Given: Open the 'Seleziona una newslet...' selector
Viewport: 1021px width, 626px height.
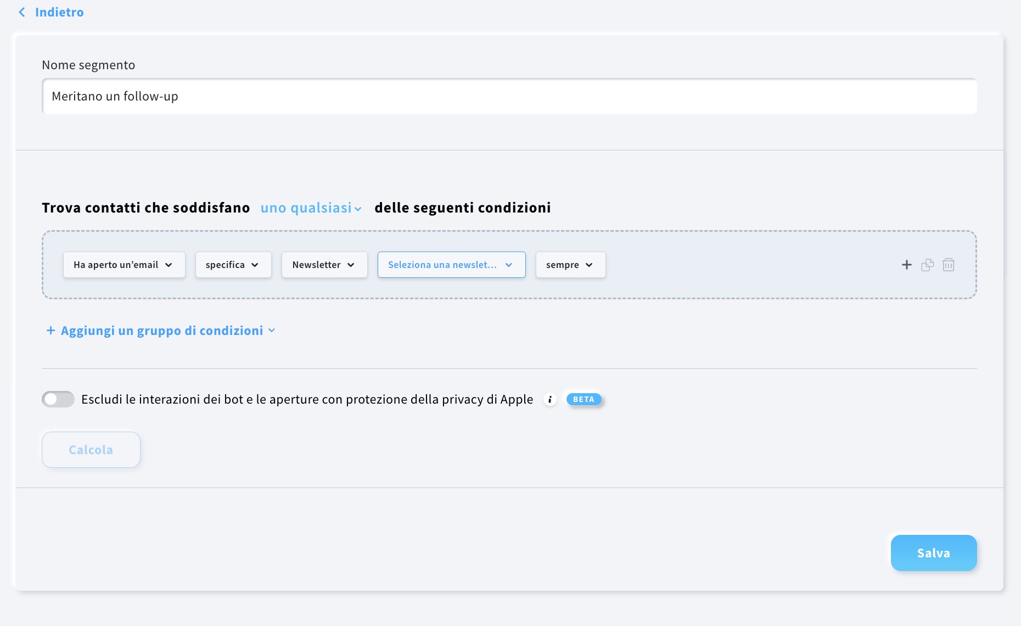Looking at the screenshot, I should [x=451, y=265].
